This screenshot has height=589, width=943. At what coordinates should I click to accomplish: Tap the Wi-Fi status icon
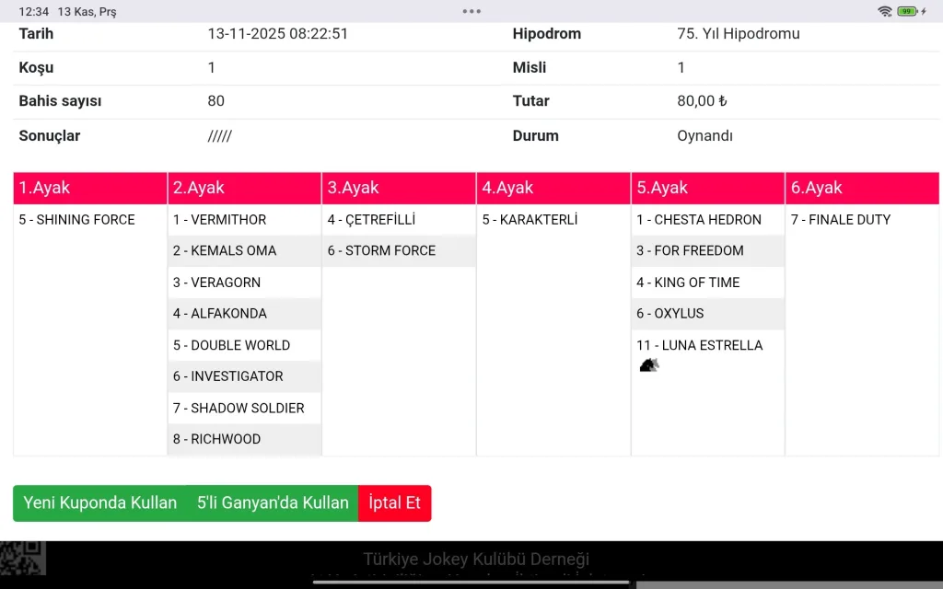[885, 11]
